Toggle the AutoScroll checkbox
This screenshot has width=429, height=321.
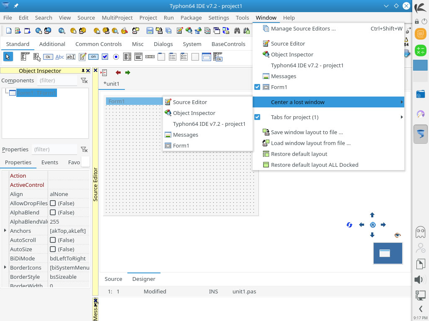[53, 240]
